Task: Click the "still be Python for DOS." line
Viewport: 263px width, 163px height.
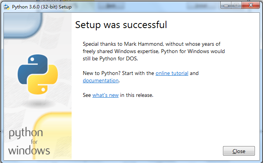Action: tap(110, 58)
